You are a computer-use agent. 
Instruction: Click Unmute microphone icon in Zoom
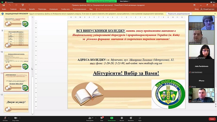pyautogui.click(x=5, y=119)
